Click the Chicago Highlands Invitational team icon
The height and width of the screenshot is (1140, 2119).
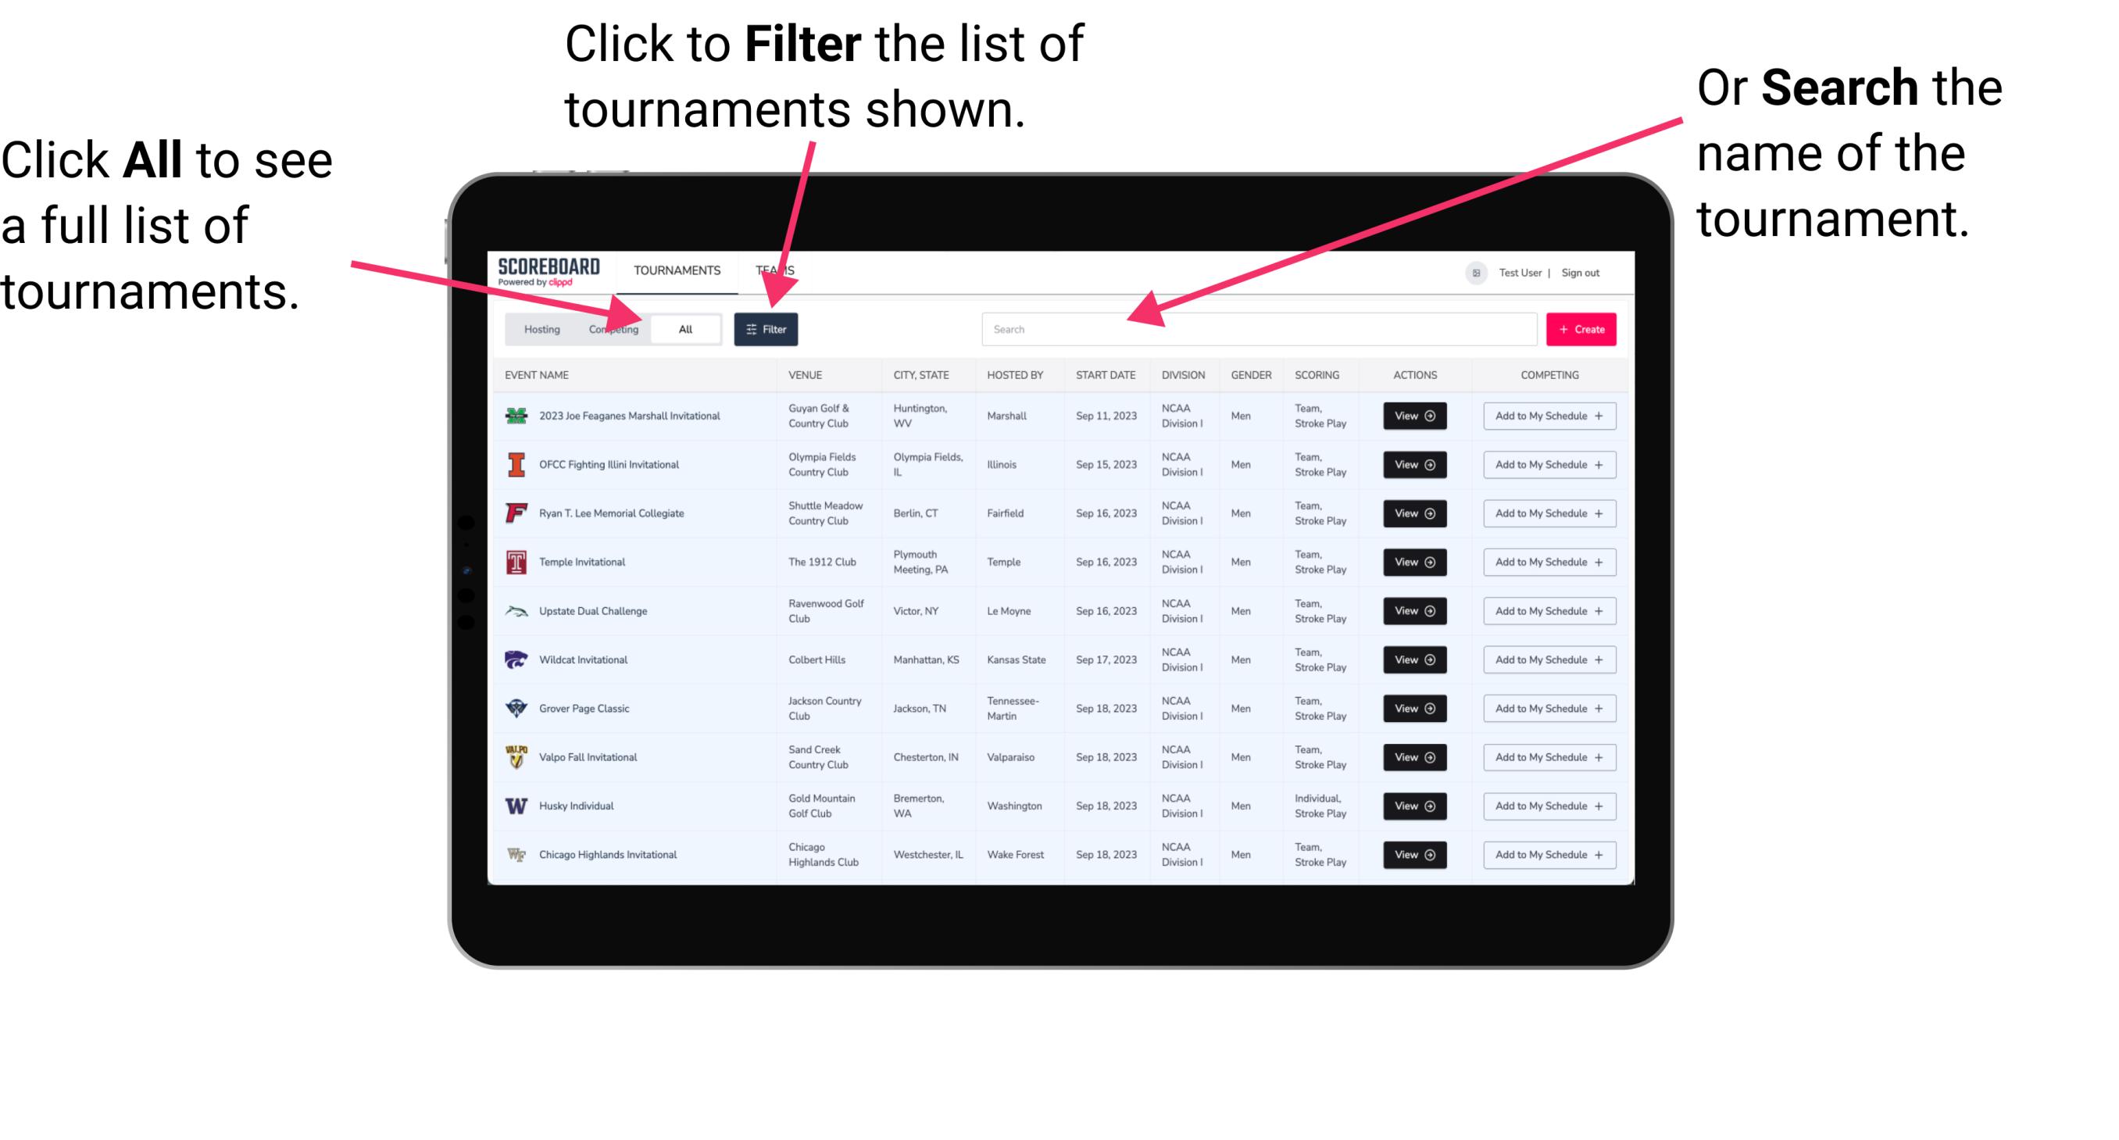518,853
